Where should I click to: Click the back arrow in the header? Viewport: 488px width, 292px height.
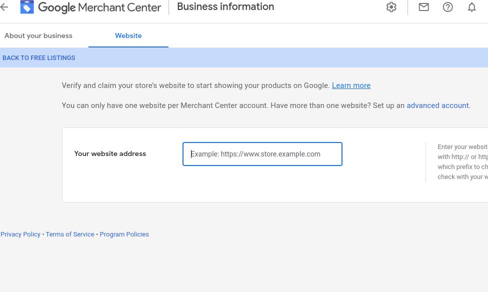4,7
